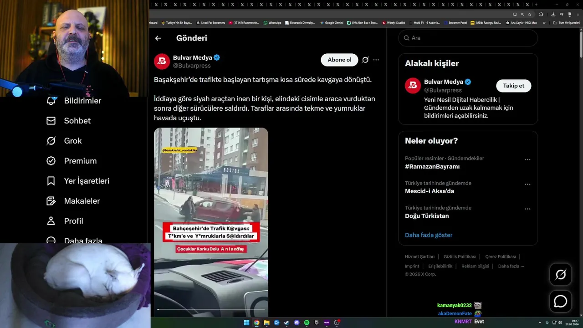Click the Grok slash-circle sidebar icon
This screenshot has height=328, width=583.
pyautogui.click(x=51, y=141)
